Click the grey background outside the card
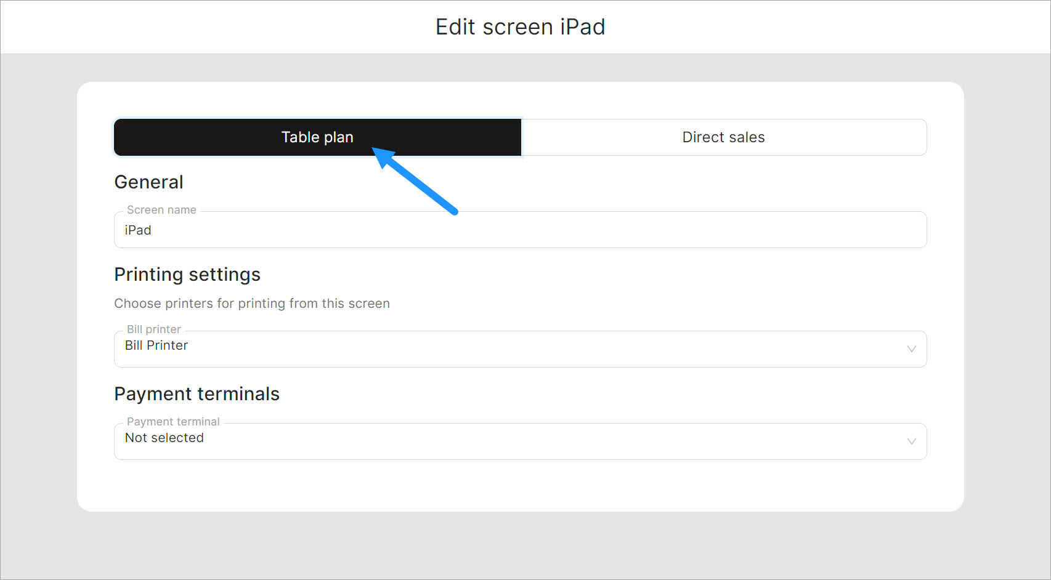 pyautogui.click(x=37, y=308)
